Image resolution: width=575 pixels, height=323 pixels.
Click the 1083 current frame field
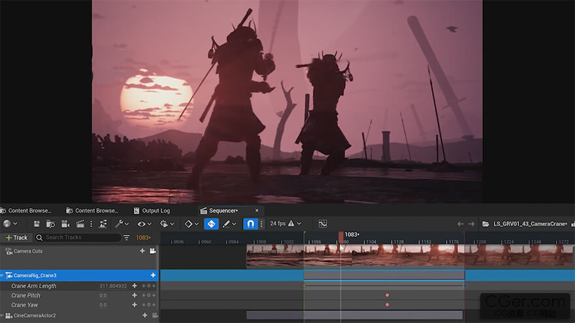tap(143, 238)
